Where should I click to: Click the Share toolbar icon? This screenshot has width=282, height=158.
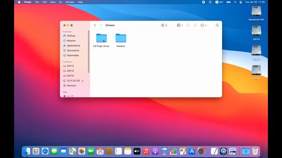pyautogui.click(x=188, y=25)
